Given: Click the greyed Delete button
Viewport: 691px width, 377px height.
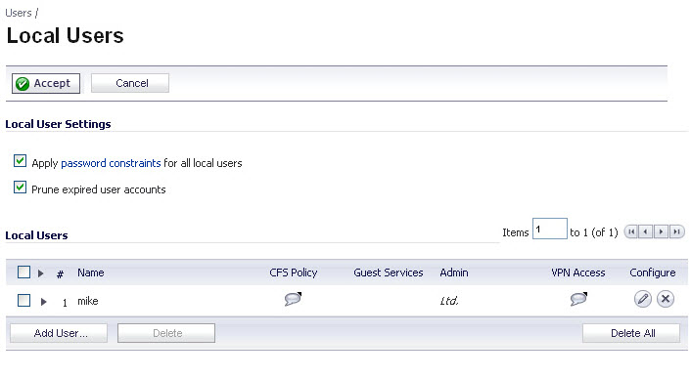Looking at the screenshot, I should click(x=166, y=333).
